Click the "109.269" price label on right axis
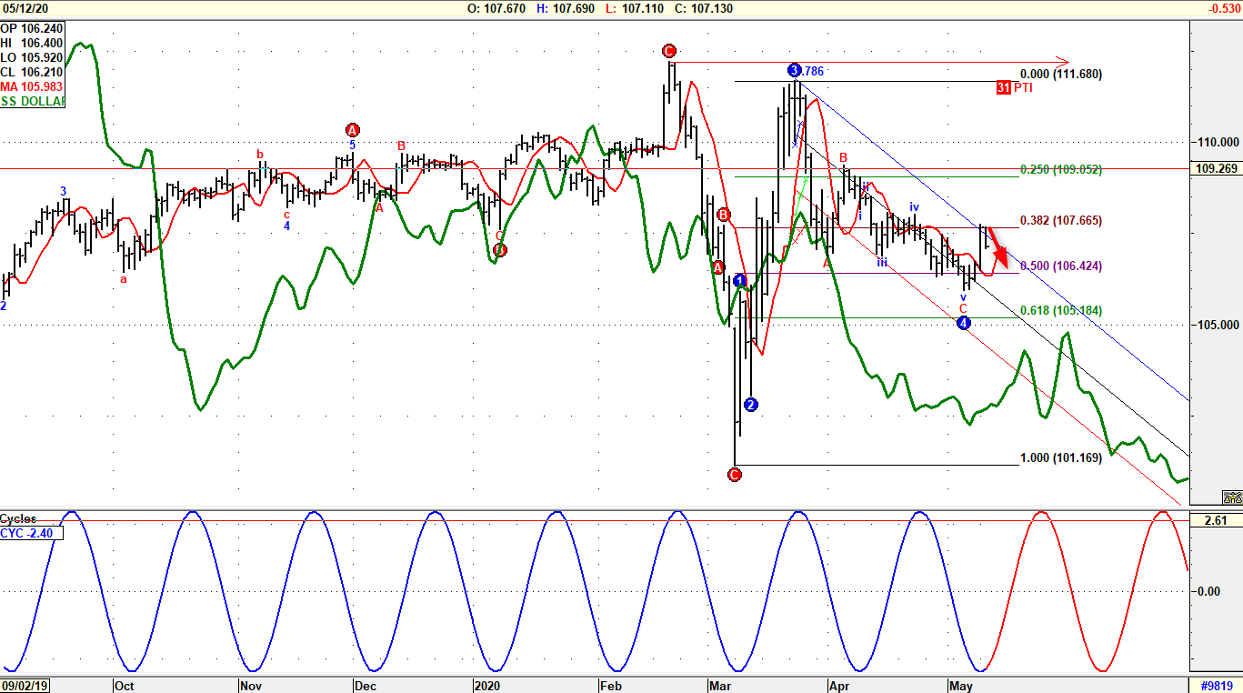 pyautogui.click(x=1216, y=168)
